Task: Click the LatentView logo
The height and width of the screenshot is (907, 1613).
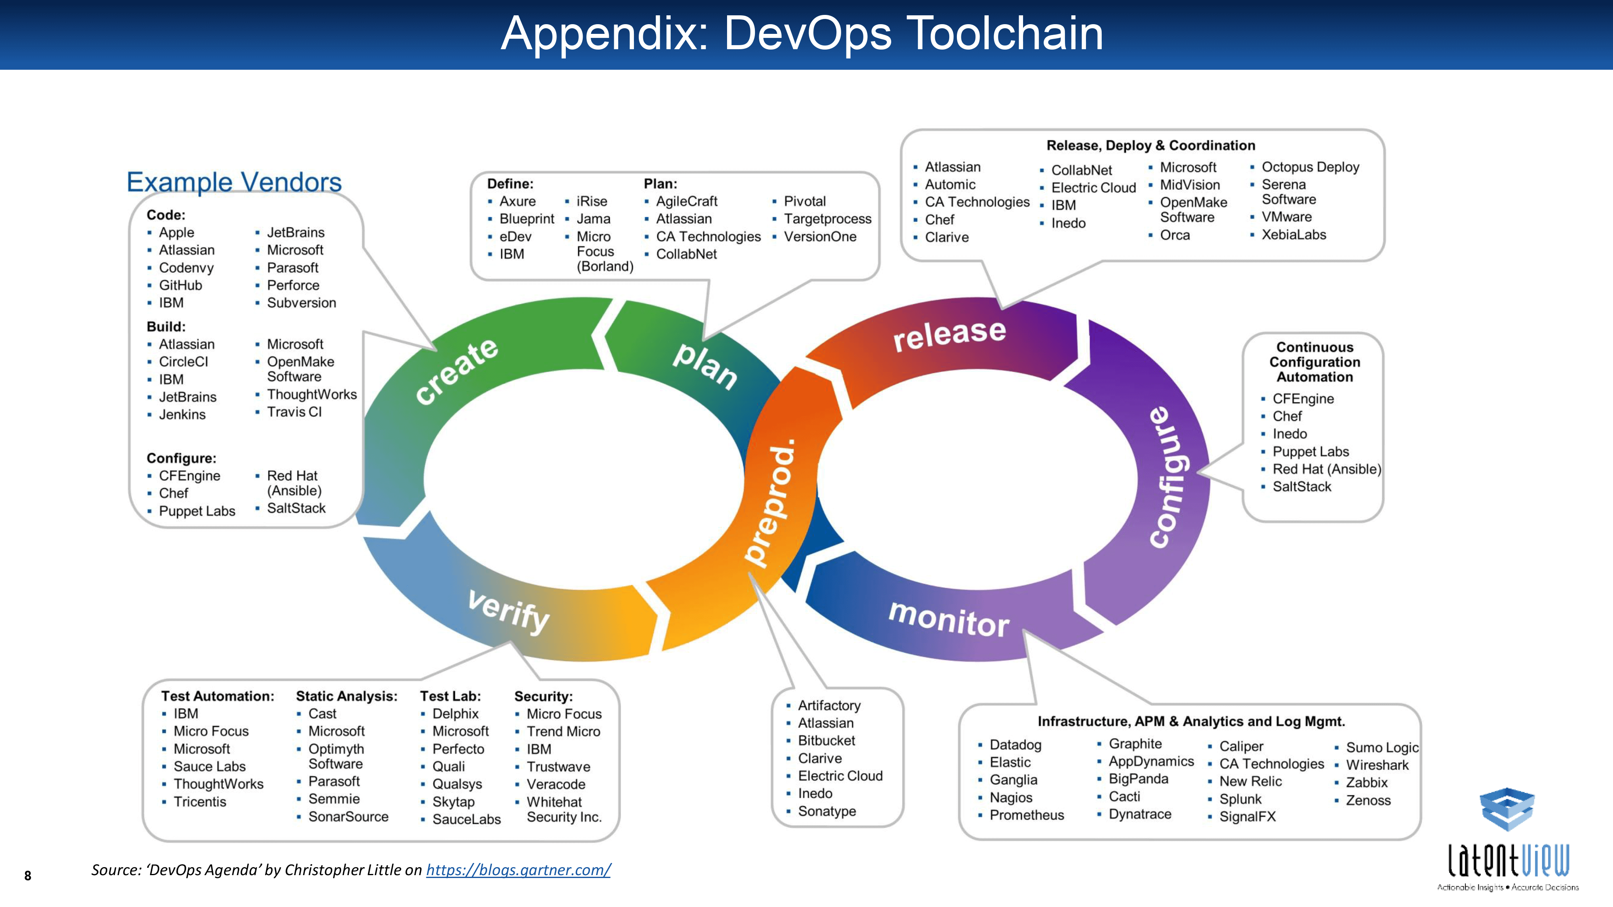Action: click(x=1508, y=839)
